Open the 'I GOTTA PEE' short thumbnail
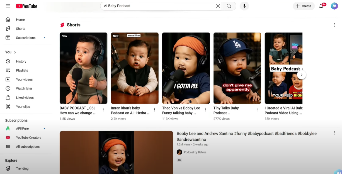 [x=186, y=68]
